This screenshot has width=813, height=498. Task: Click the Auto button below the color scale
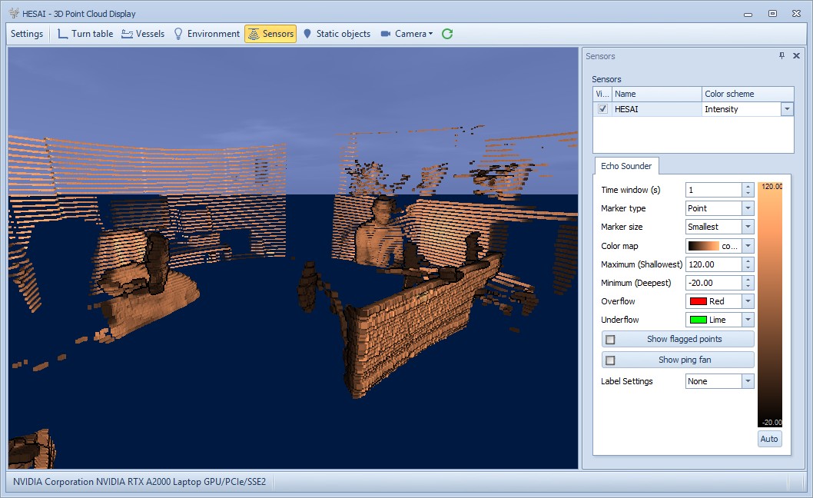[768, 438]
